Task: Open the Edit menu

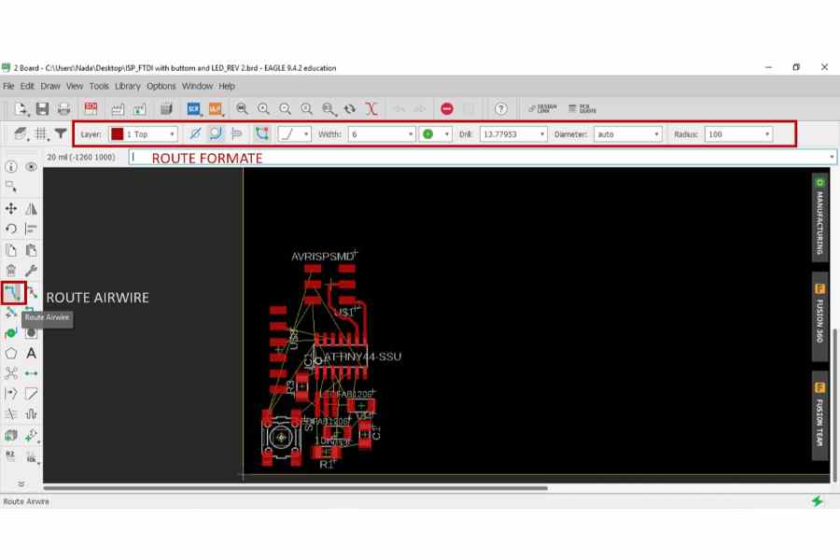Action: tap(27, 86)
